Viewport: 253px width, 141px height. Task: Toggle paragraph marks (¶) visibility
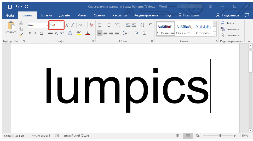click(x=150, y=25)
